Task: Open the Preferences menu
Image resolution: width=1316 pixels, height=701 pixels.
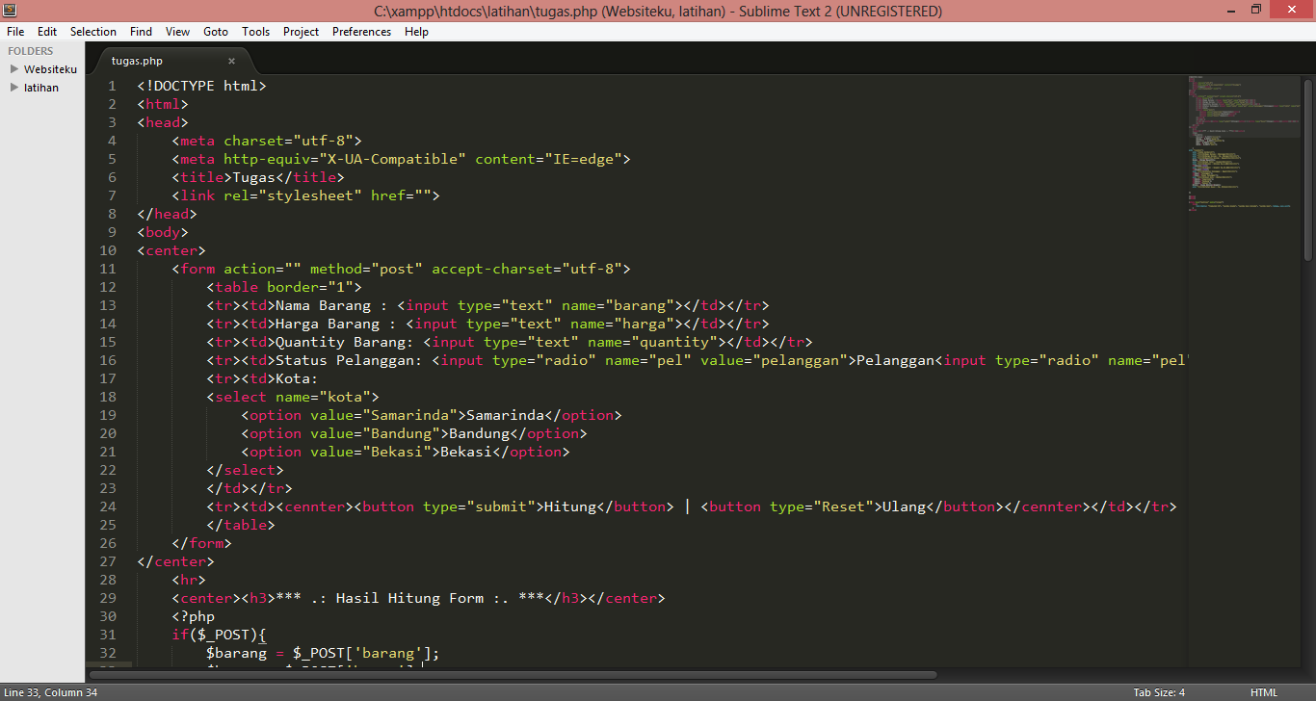Action: click(x=361, y=31)
